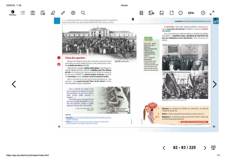Toggle the bookmark on page 82

[x=133, y=19]
